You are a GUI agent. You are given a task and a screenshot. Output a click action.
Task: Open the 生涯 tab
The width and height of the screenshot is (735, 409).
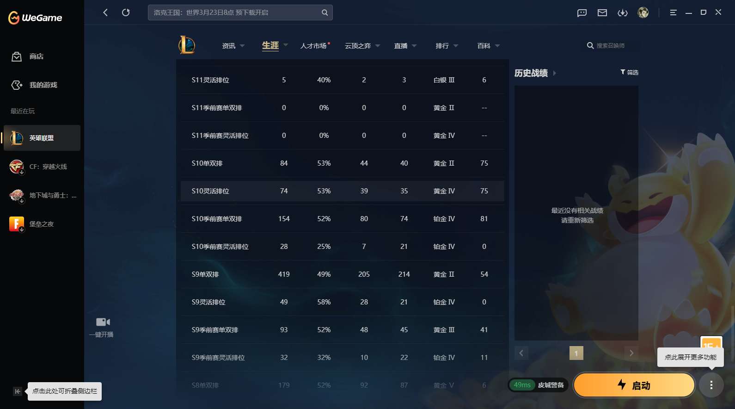(270, 45)
